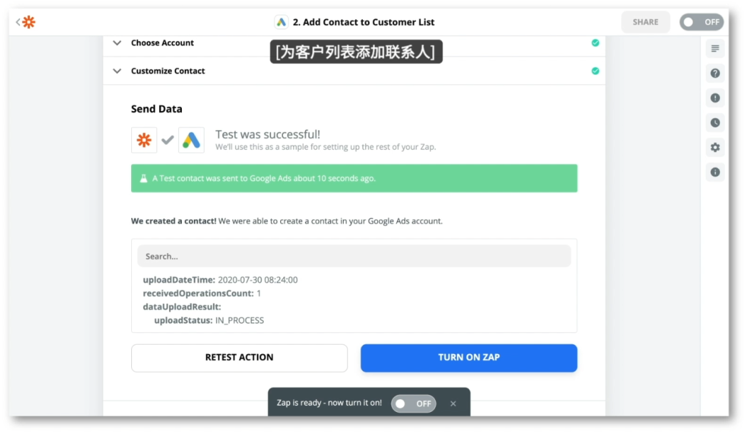Toggle the OFF switch in Zap ready popup

click(x=413, y=403)
